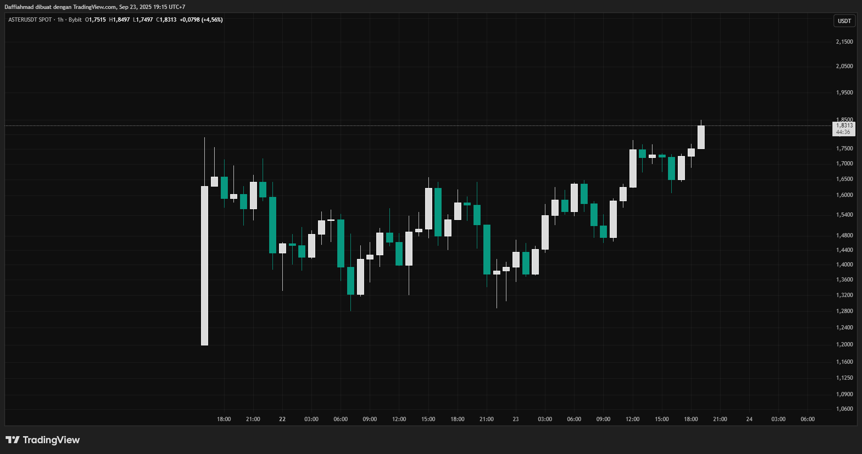Click the +0,0798 (+4,56%) change value
This screenshot has height=454, width=862.
(x=201, y=20)
